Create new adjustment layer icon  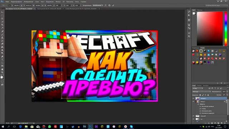tap(215, 123)
